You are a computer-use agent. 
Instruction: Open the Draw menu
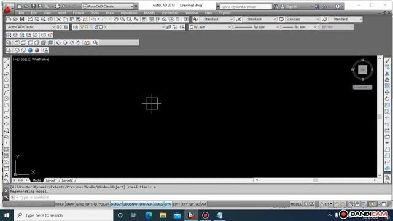tap(110, 13)
